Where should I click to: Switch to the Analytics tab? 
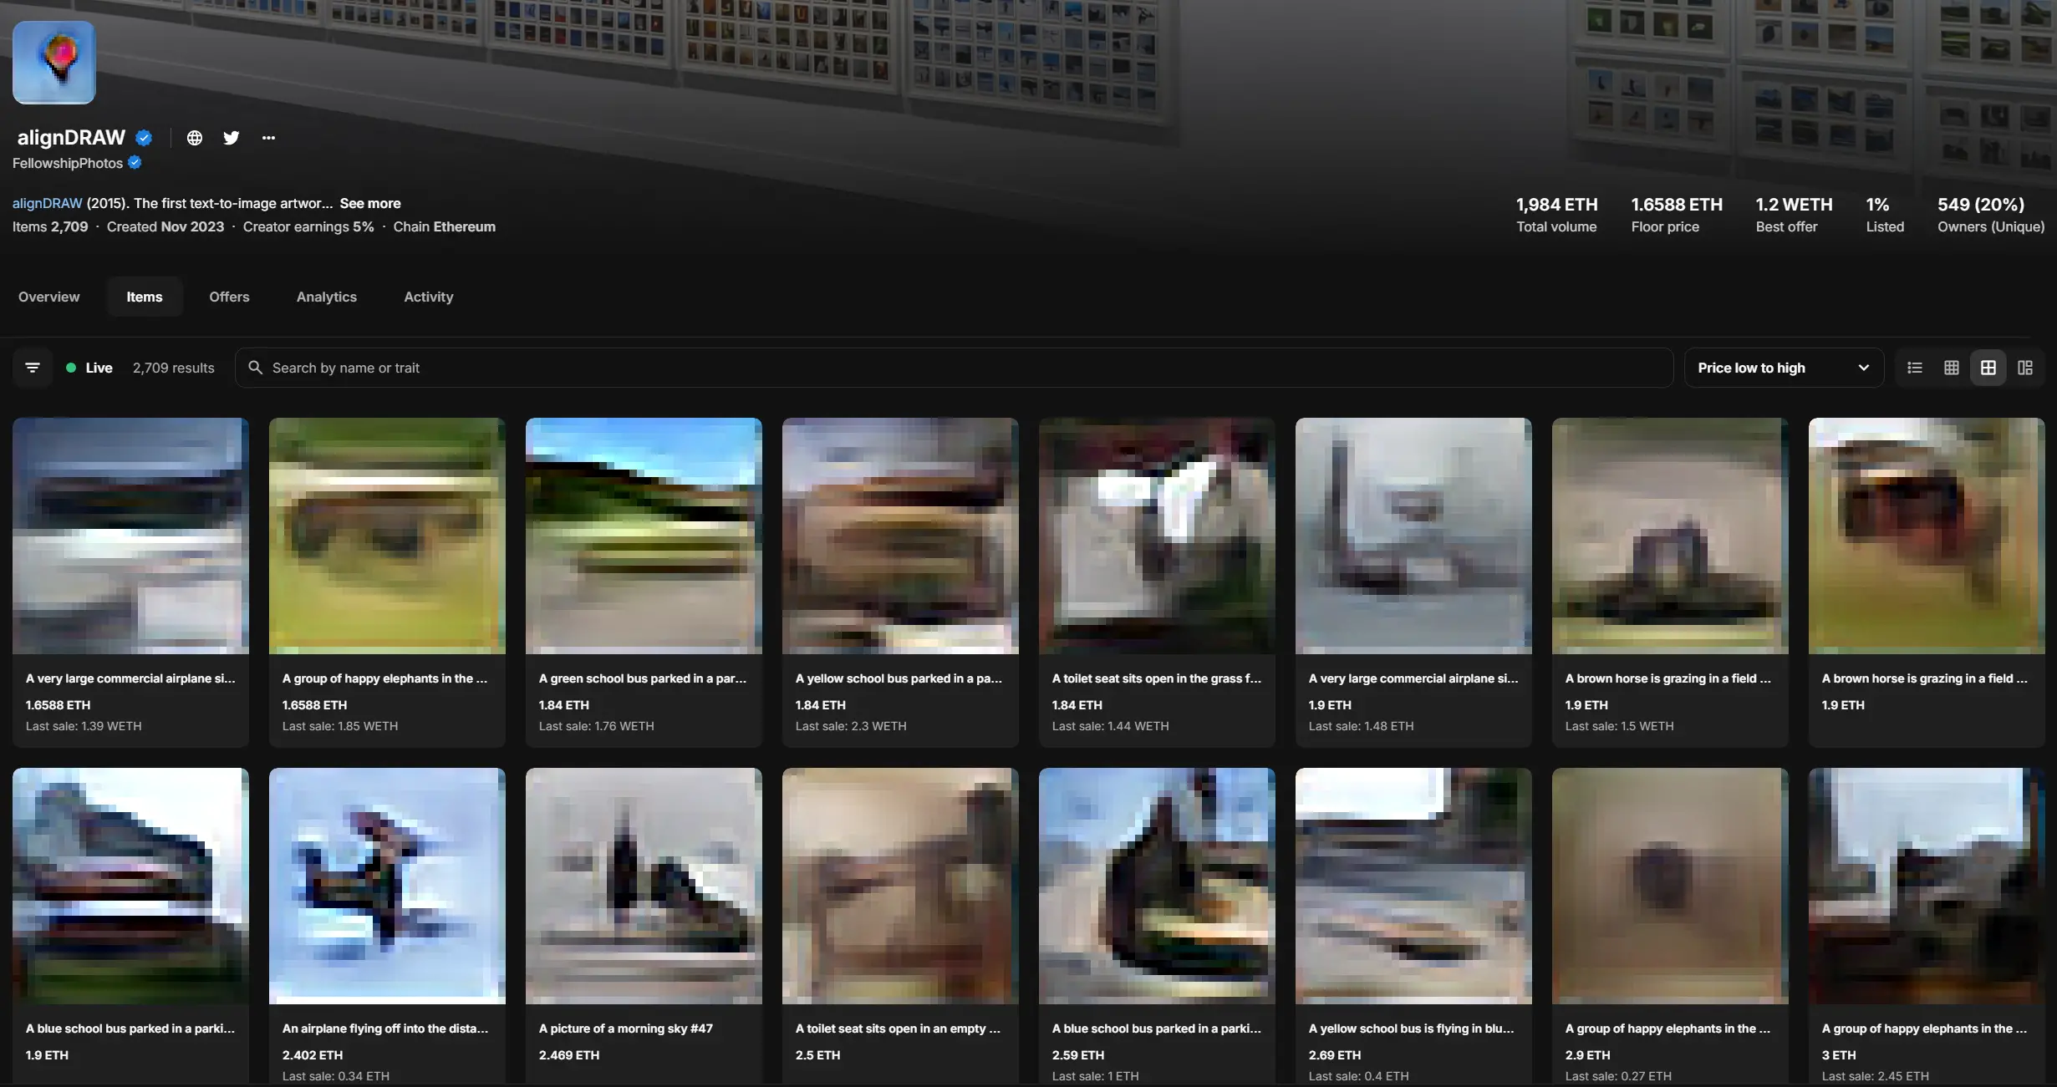pos(326,297)
